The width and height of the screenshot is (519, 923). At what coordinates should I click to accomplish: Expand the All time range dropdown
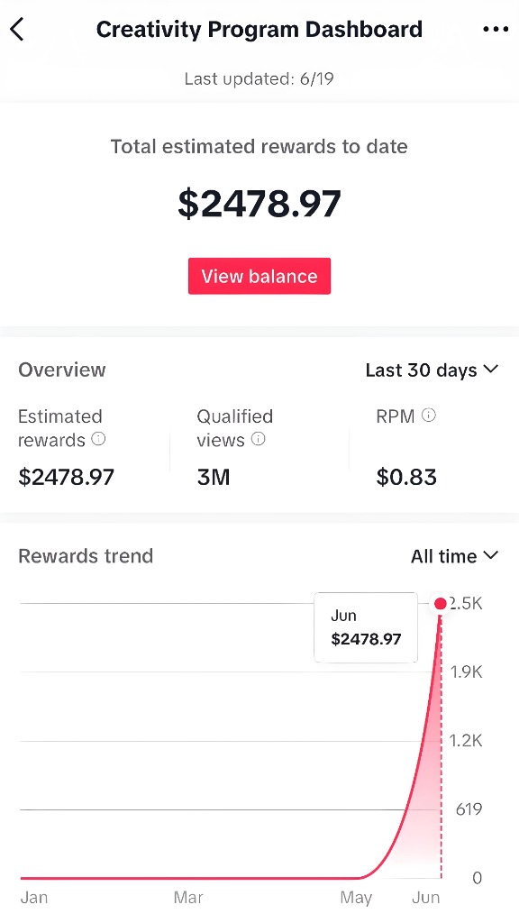pyautogui.click(x=454, y=556)
